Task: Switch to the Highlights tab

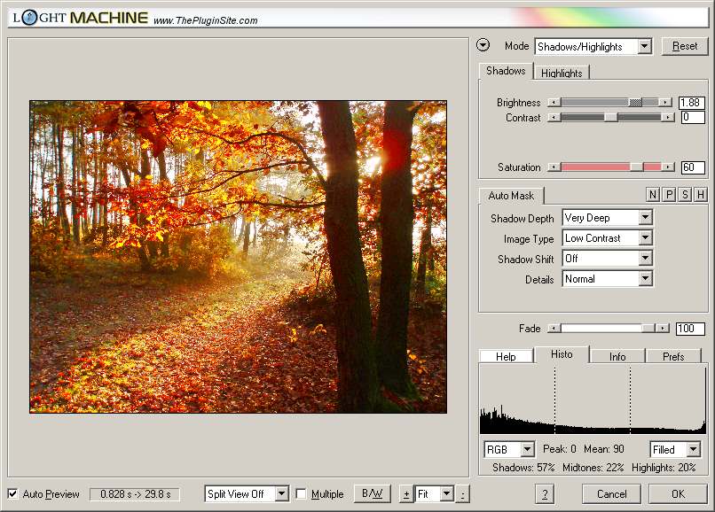Action: [562, 74]
